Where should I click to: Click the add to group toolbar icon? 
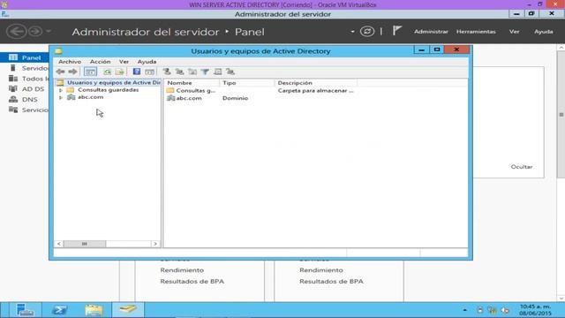pos(230,72)
